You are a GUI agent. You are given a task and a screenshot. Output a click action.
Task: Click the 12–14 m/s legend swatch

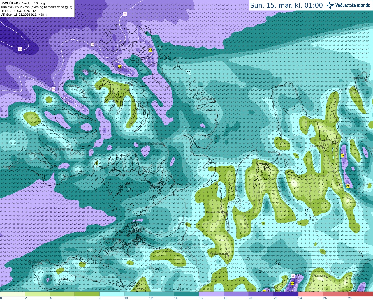tap(162, 294)
